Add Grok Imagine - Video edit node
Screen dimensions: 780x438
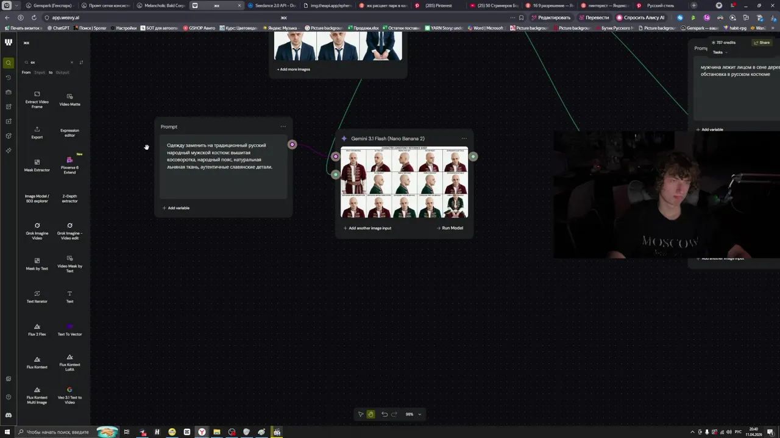(69, 231)
